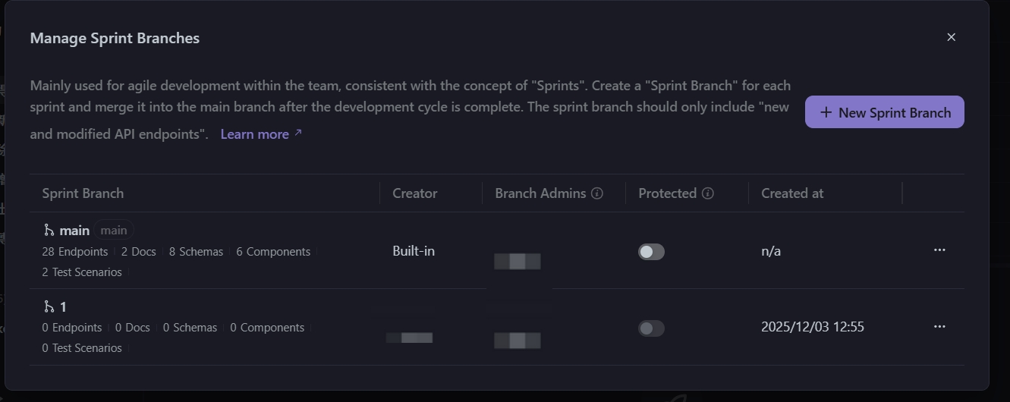Click the Created at column header
This screenshot has width=1010, height=402.
pos(792,193)
